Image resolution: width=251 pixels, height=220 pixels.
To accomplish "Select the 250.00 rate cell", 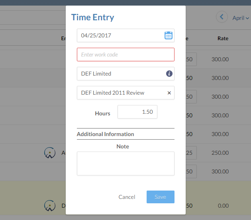I will (220, 153).
